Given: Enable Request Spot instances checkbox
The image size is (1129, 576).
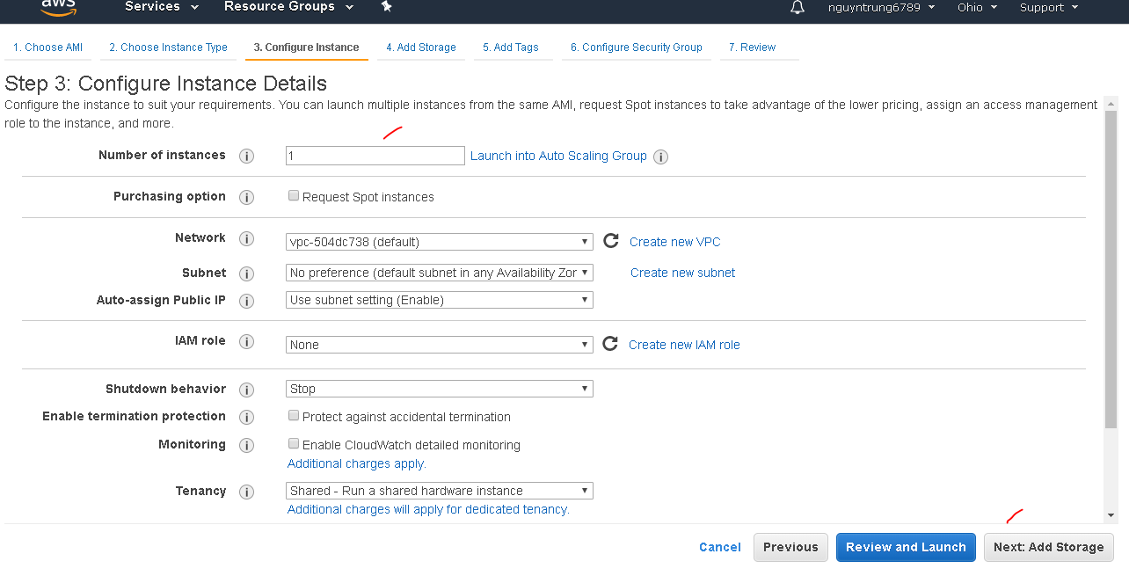Looking at the screenshot, I should coord(294,196).
